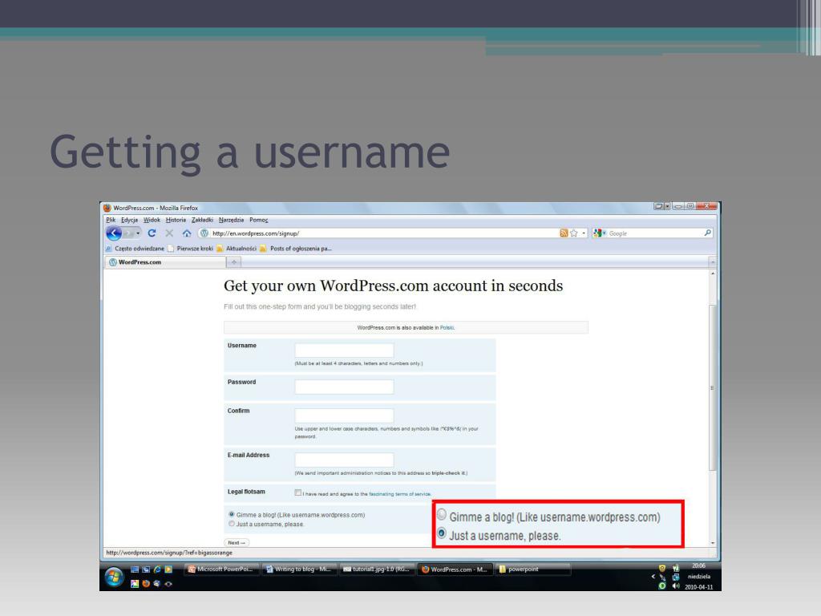Open the list all tabs dropdown
Screen dimensions: 821x616
point(713,262)
